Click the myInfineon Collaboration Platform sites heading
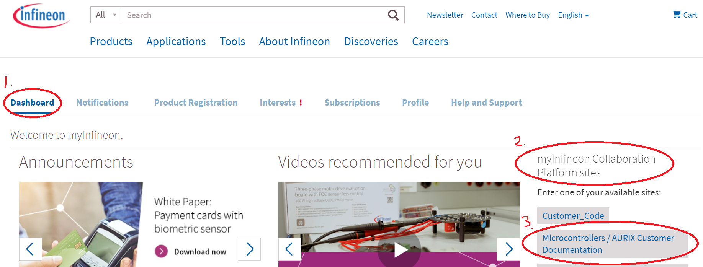The height and width of the screenshot is (267, 703). click(x=596, y=166)
